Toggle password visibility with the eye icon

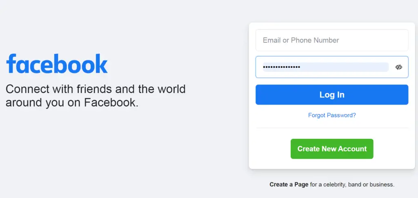[399, 67]
